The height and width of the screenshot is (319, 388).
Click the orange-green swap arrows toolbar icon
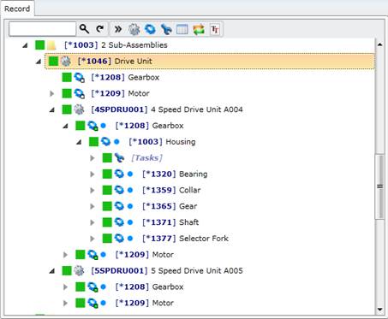point(199,29)
